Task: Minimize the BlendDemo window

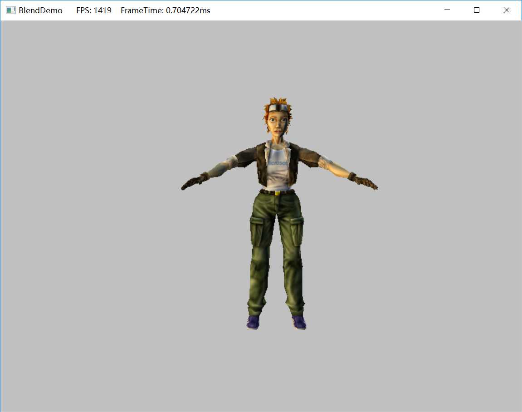Action: click(447, 10)
